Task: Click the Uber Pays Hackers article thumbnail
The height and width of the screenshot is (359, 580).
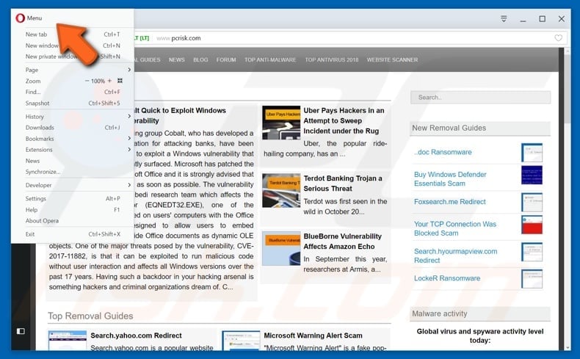Action: pyautogui.click(x=281, y=123)
